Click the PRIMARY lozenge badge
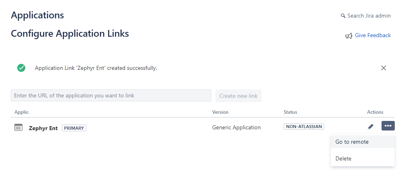The image size is (404, 176). click(74, 128)
